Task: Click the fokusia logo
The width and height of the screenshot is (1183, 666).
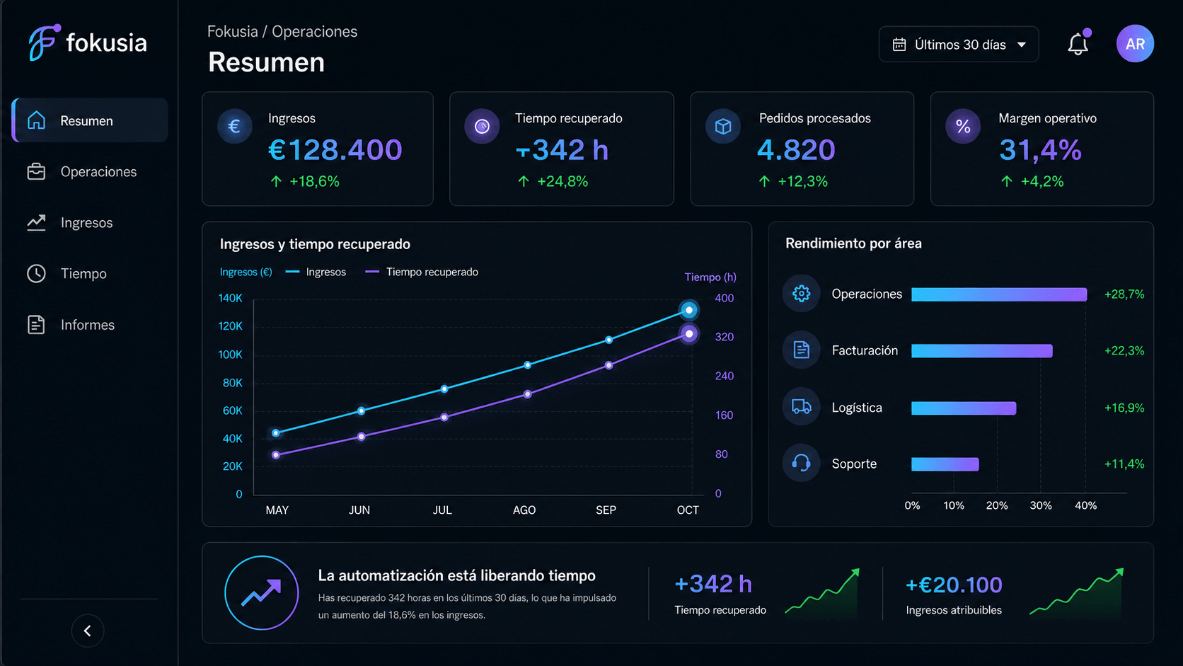Action: point(88,42)
